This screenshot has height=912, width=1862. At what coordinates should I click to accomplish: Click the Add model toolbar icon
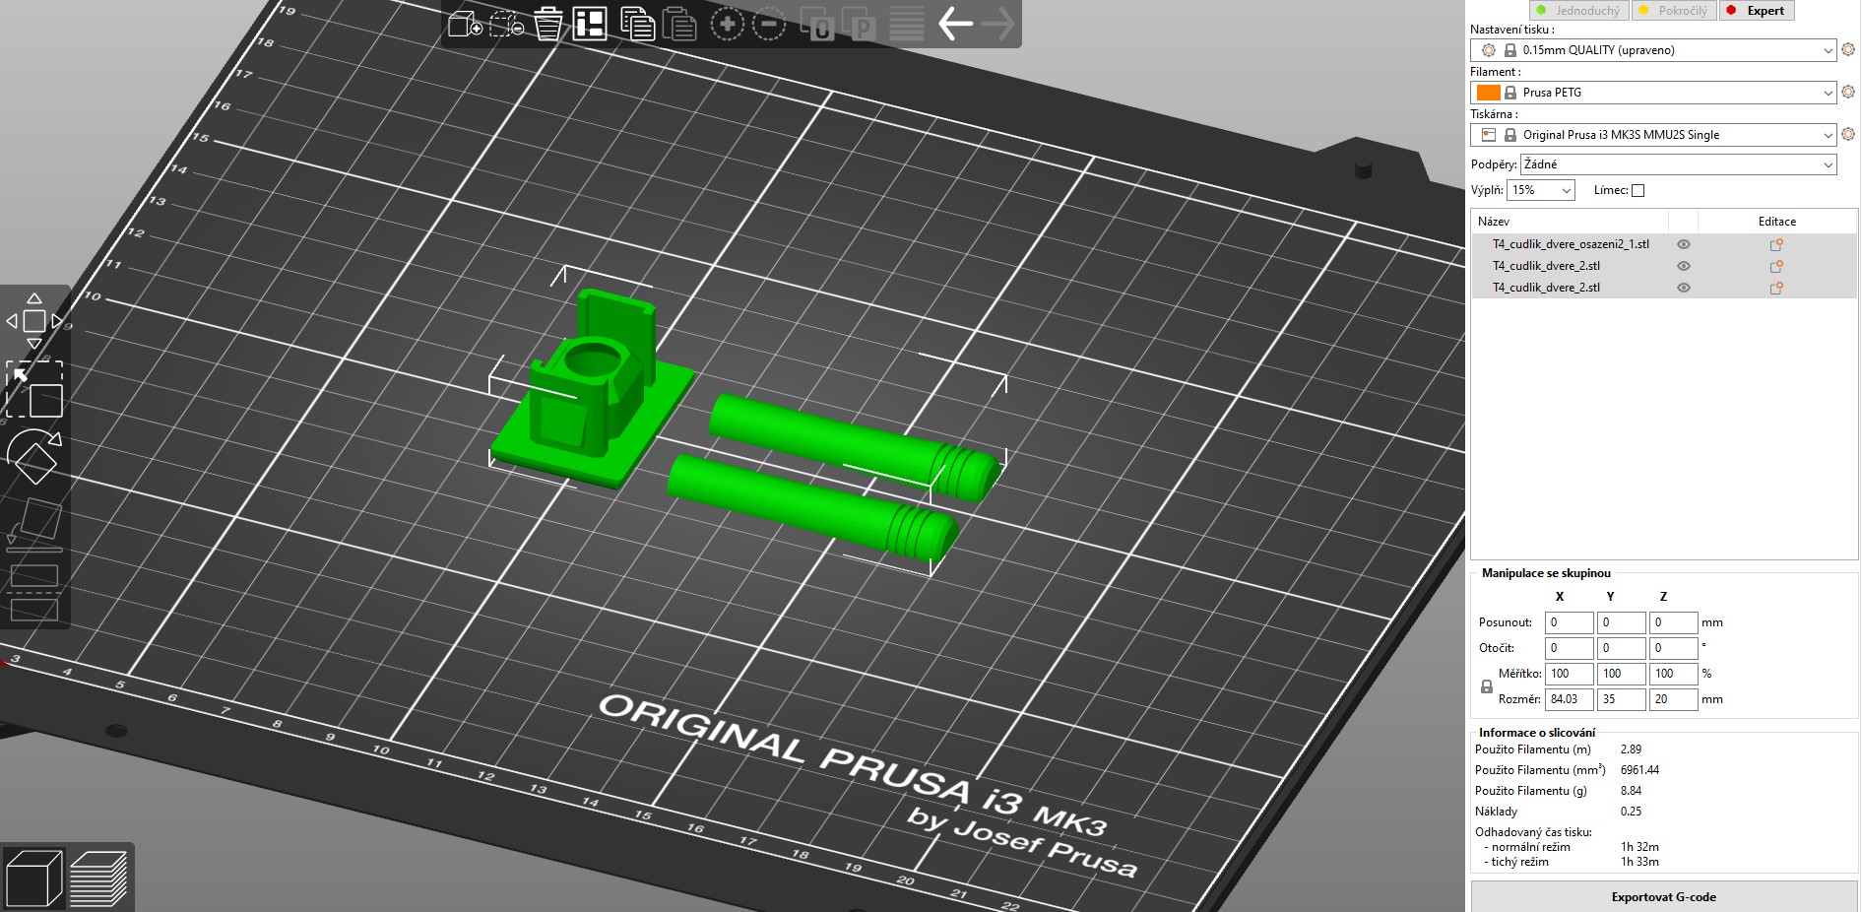point(465,24)
